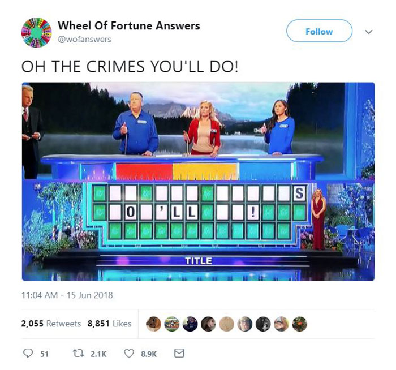Like the tweet with heart icon
Screen dimensions: 396x370
coord(129,353)
